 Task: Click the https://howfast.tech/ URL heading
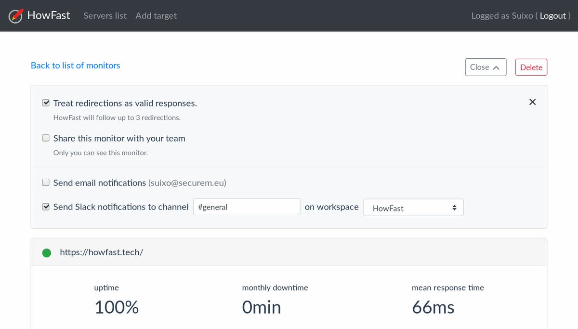click(x=101, y=251)
